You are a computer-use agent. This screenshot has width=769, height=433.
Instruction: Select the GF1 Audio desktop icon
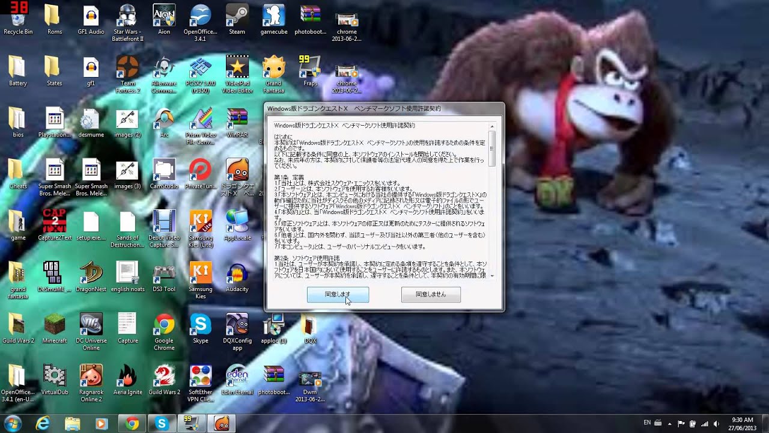pyautogui.click(x=91, y=20)
